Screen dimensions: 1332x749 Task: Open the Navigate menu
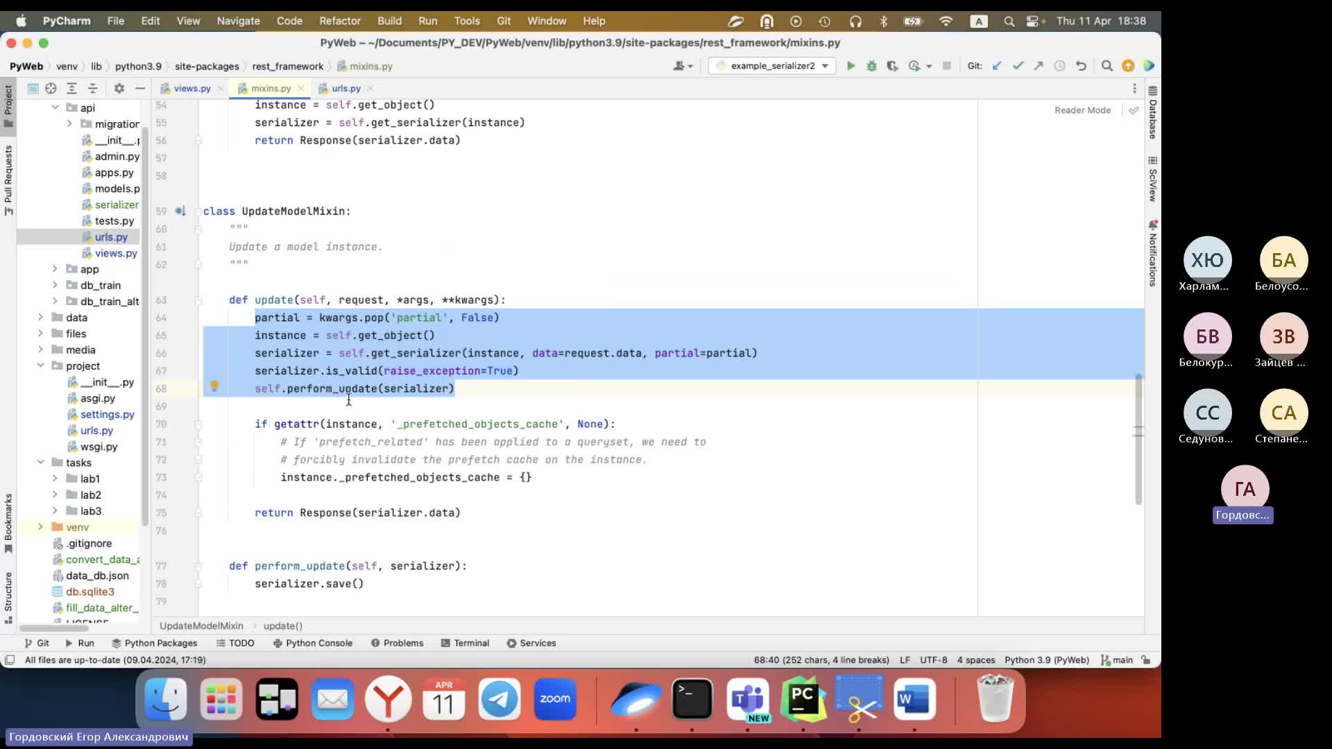click(x=238, y=21)
